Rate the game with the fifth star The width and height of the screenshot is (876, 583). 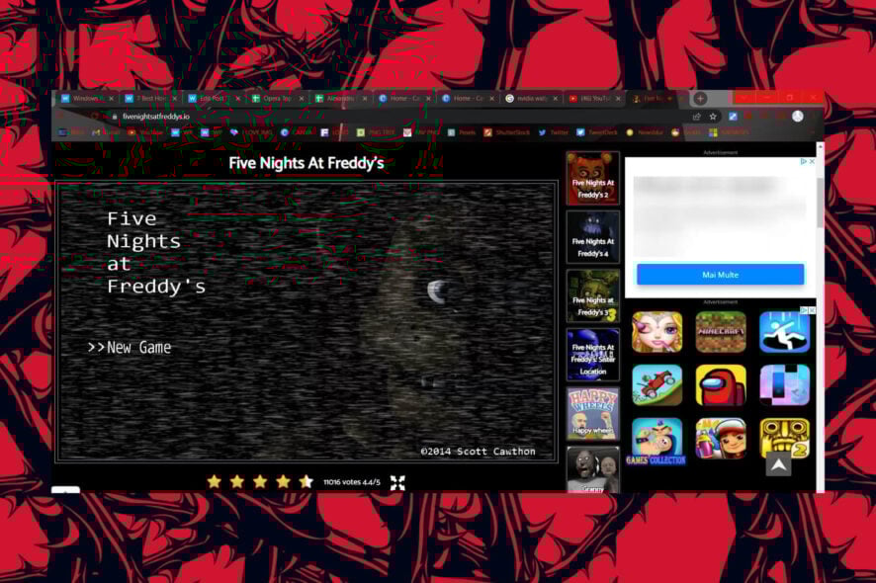point(306,481)
